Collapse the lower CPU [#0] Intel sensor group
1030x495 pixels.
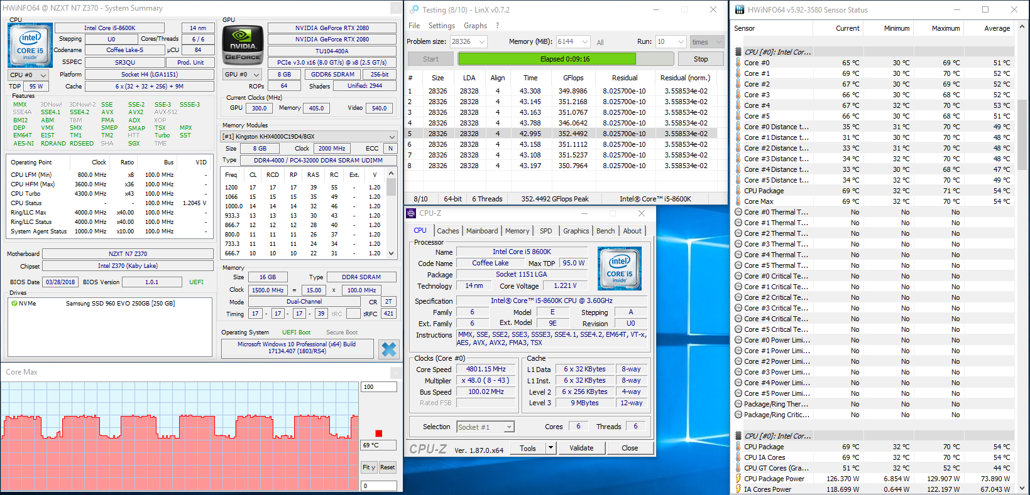point(738,436)
